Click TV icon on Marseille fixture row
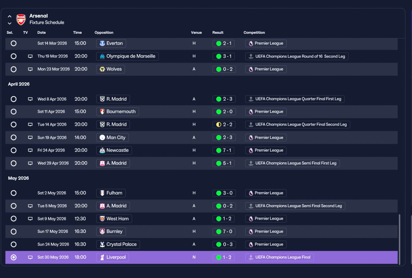Viewport: 412px width, 278px height. pos(30,56)
